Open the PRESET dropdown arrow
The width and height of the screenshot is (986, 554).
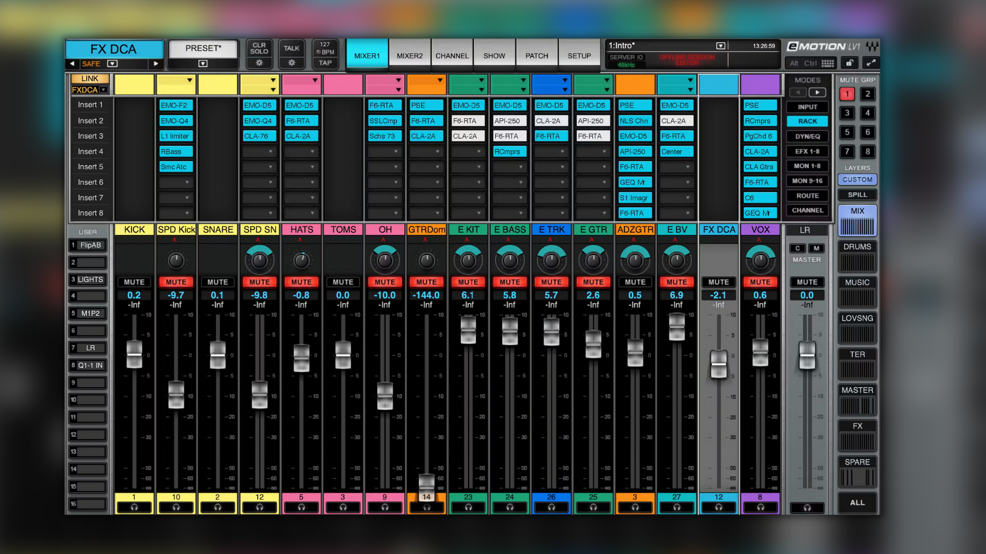pyautogui.click(x=203, y=64)
